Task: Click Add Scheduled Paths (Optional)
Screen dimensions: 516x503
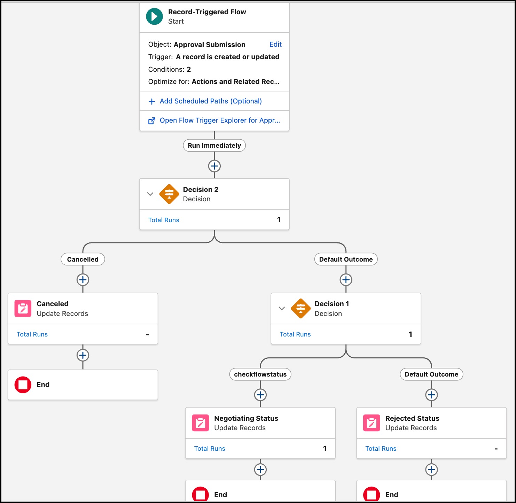Action: coord(211,101)
